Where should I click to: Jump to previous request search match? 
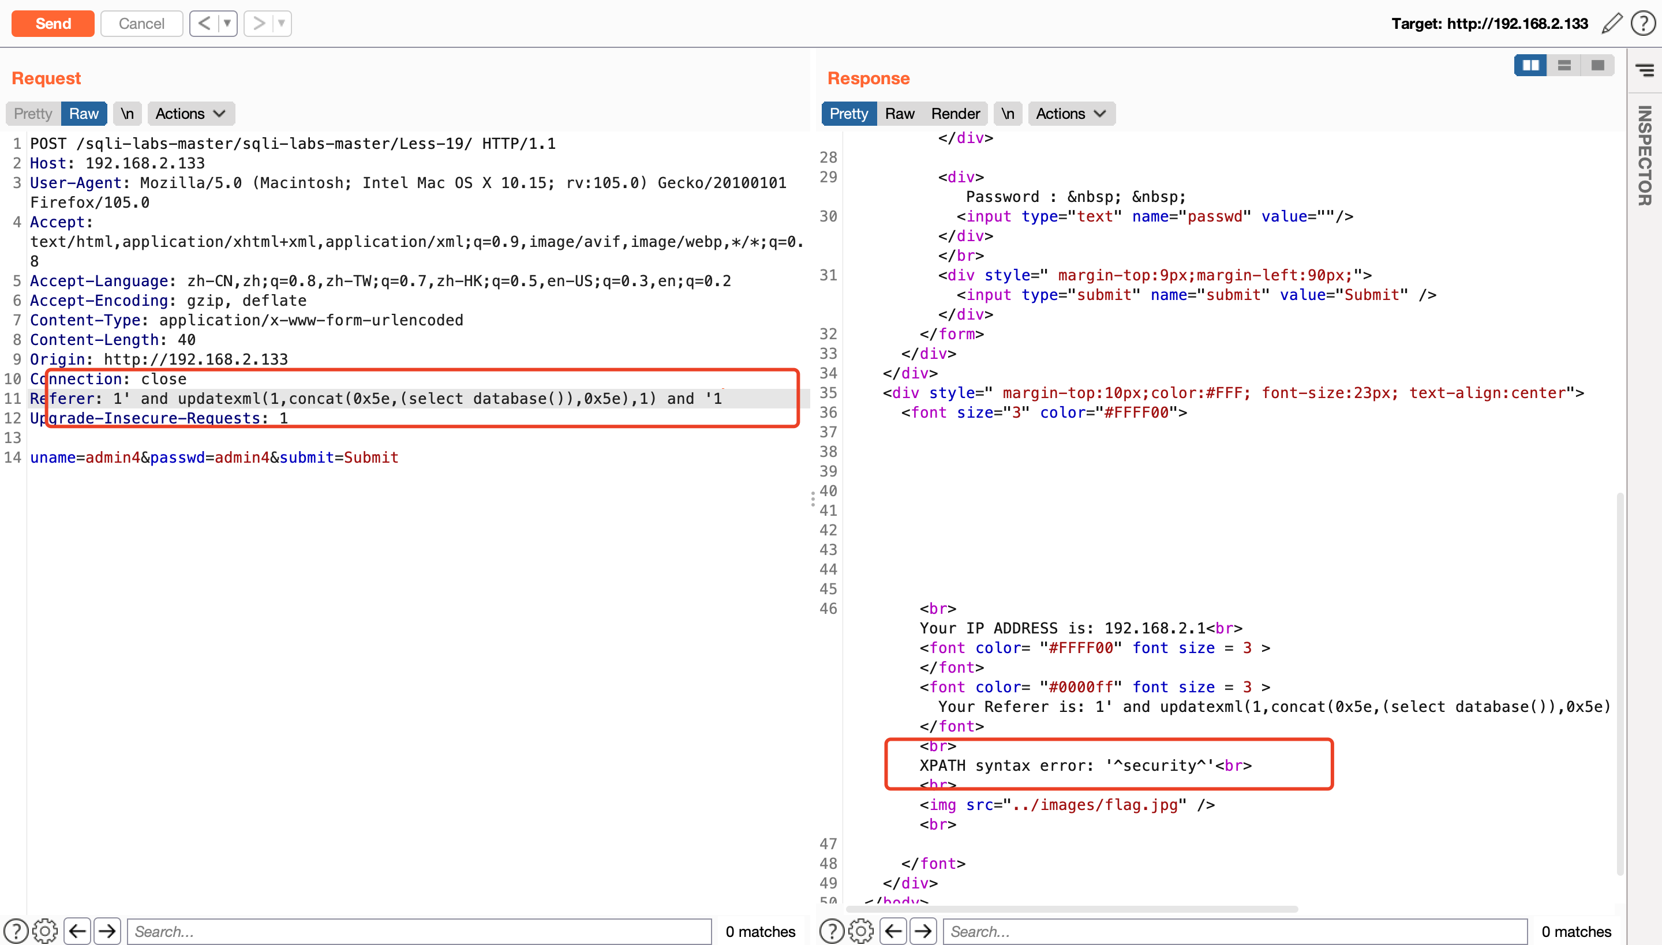[x=77, y=931]
